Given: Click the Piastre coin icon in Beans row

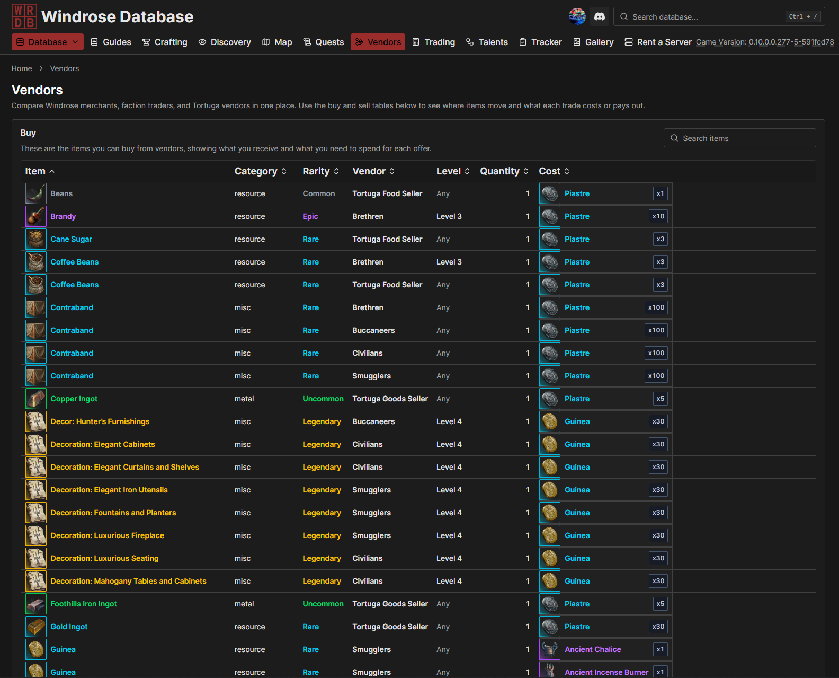Looking at the screenshot, I should tap(550, 193).
